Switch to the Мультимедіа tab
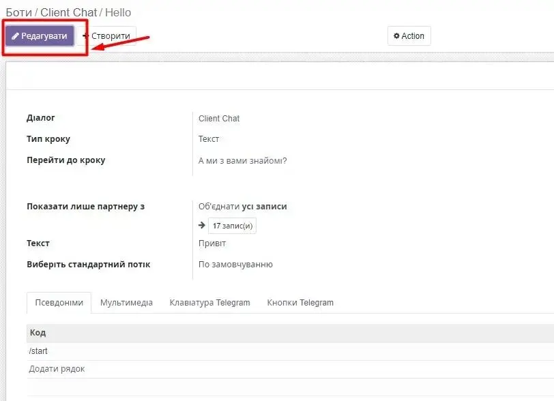Screen dimensions: 554x401 click(x=126, y=303)
